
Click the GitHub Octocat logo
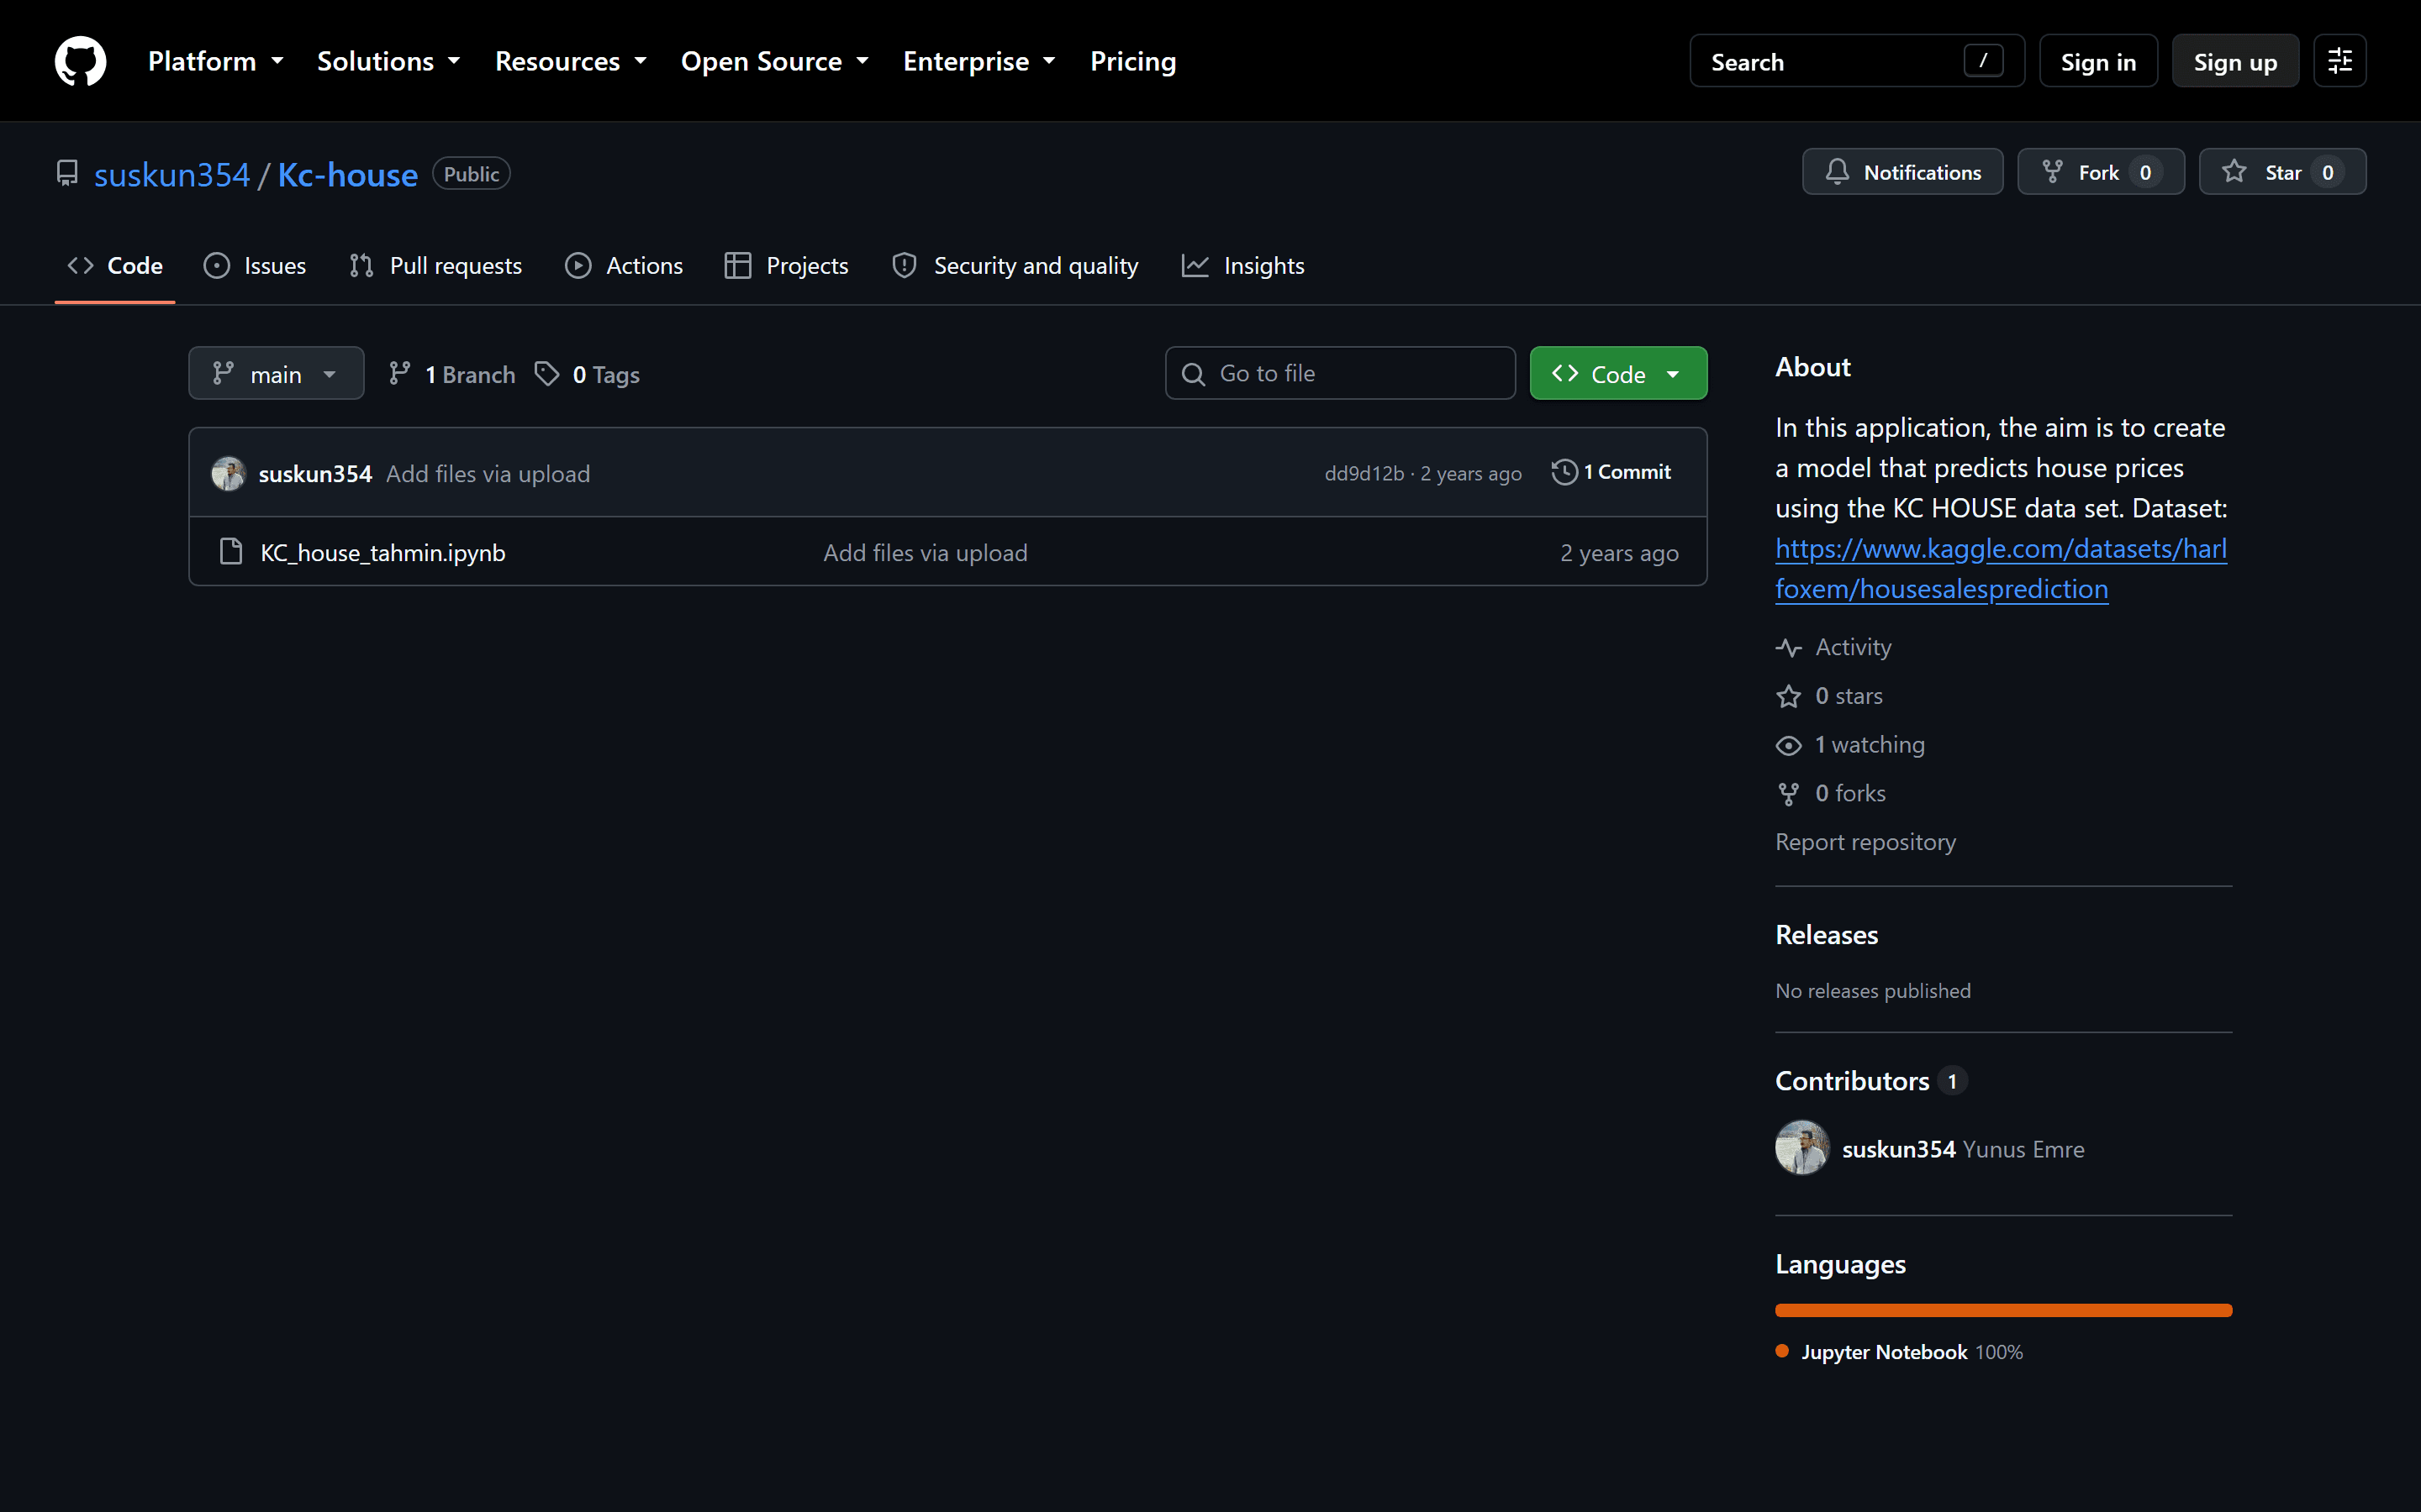coord(80,61)
